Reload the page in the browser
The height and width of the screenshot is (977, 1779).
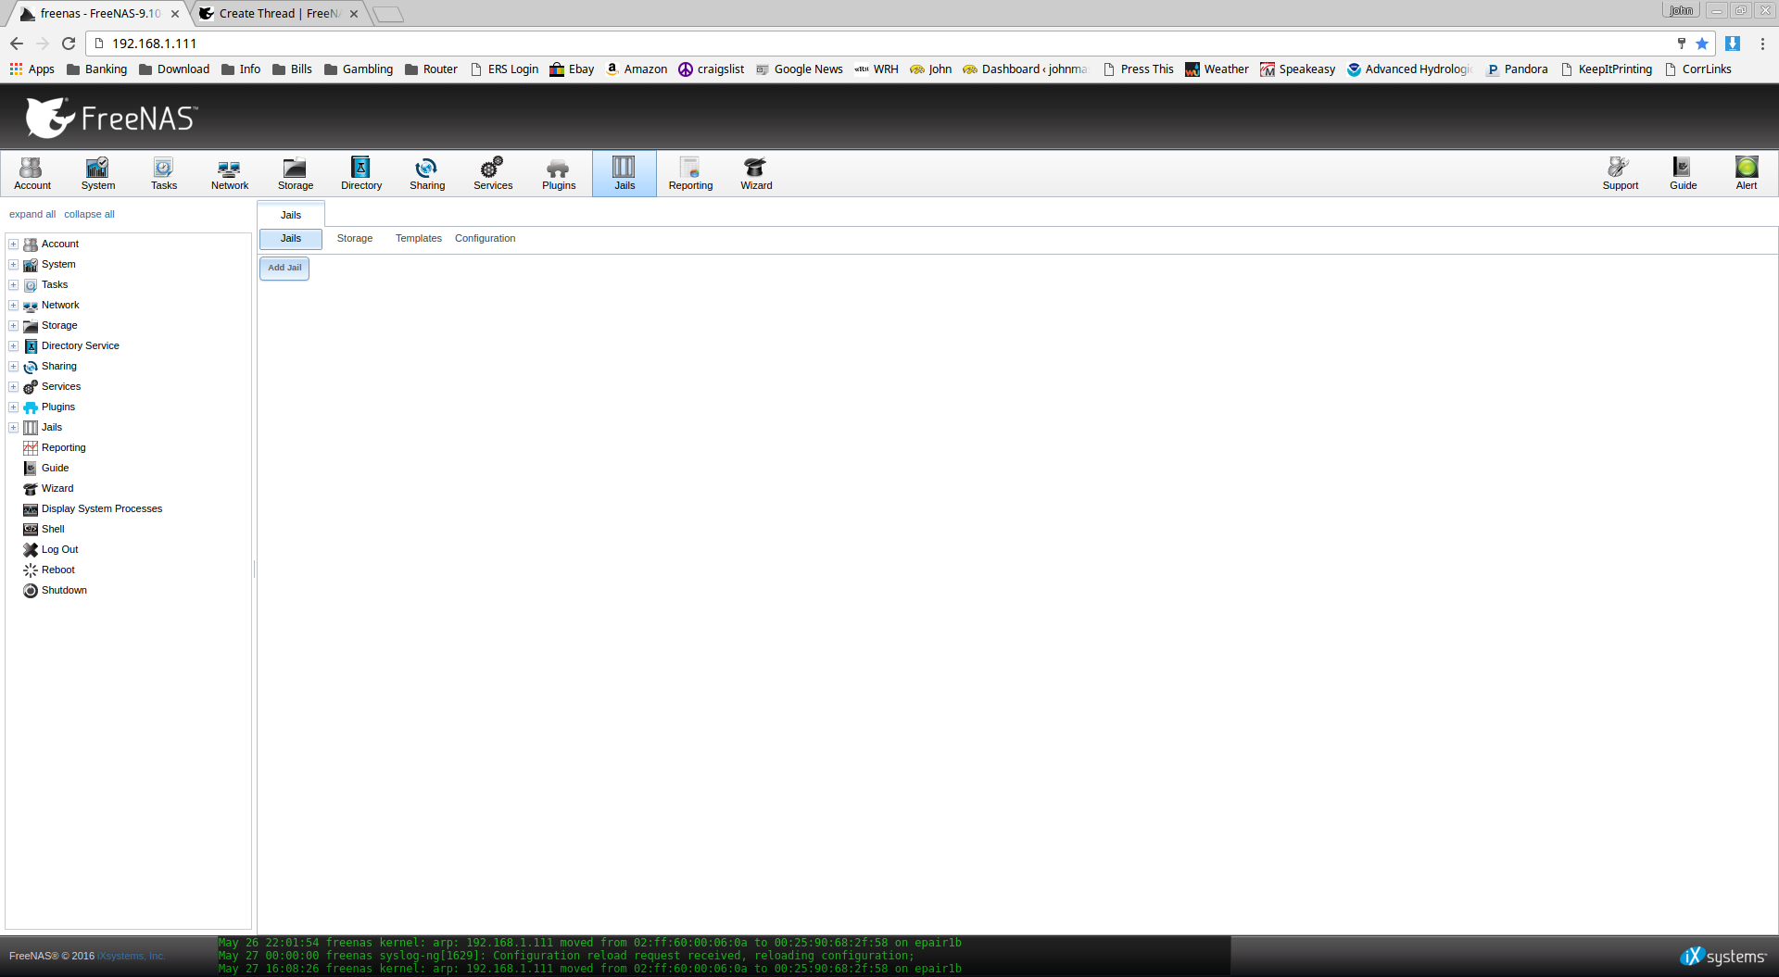click(69, 44)
